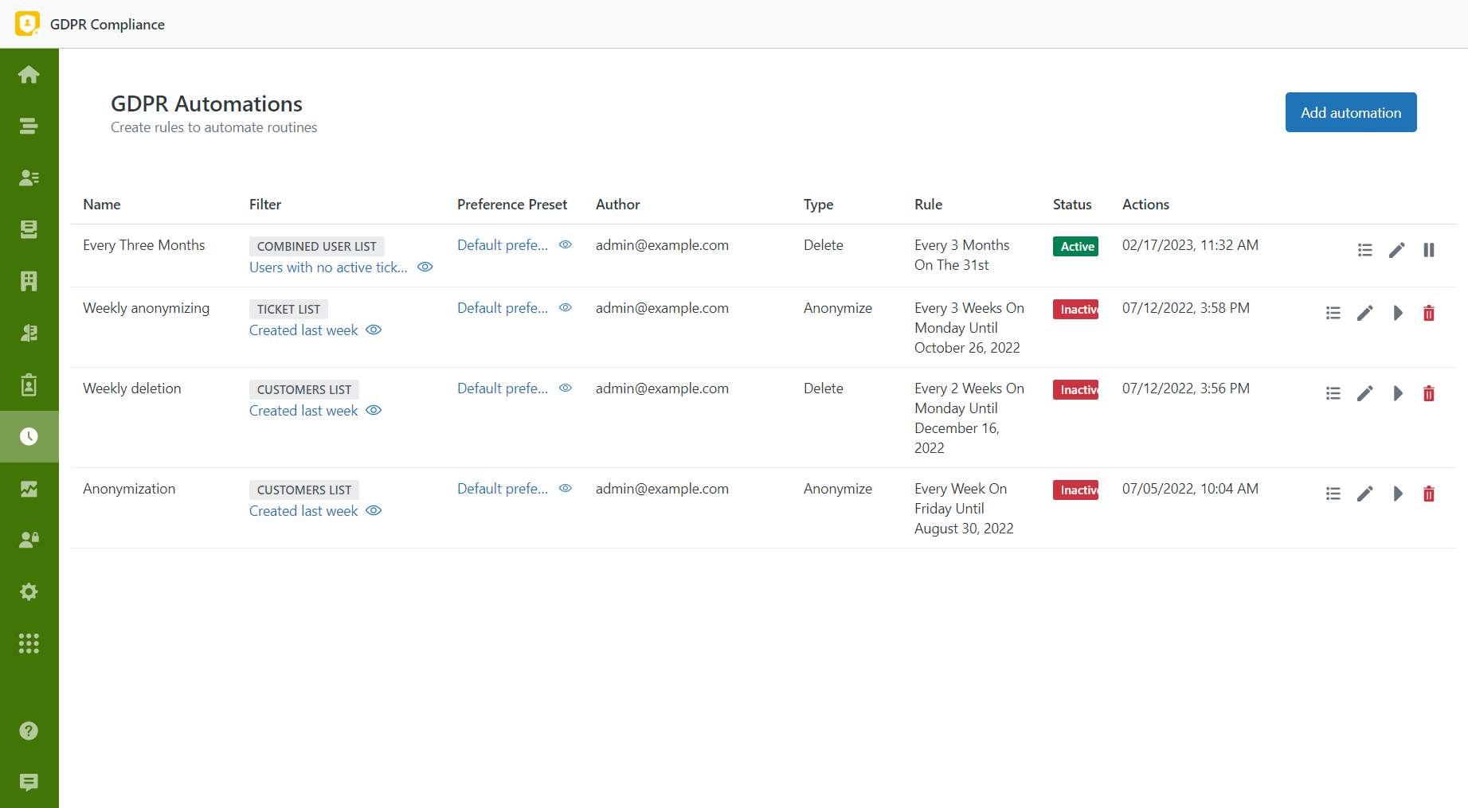
Task: Open the Home sidebar icon
Action: pos(29,73)
